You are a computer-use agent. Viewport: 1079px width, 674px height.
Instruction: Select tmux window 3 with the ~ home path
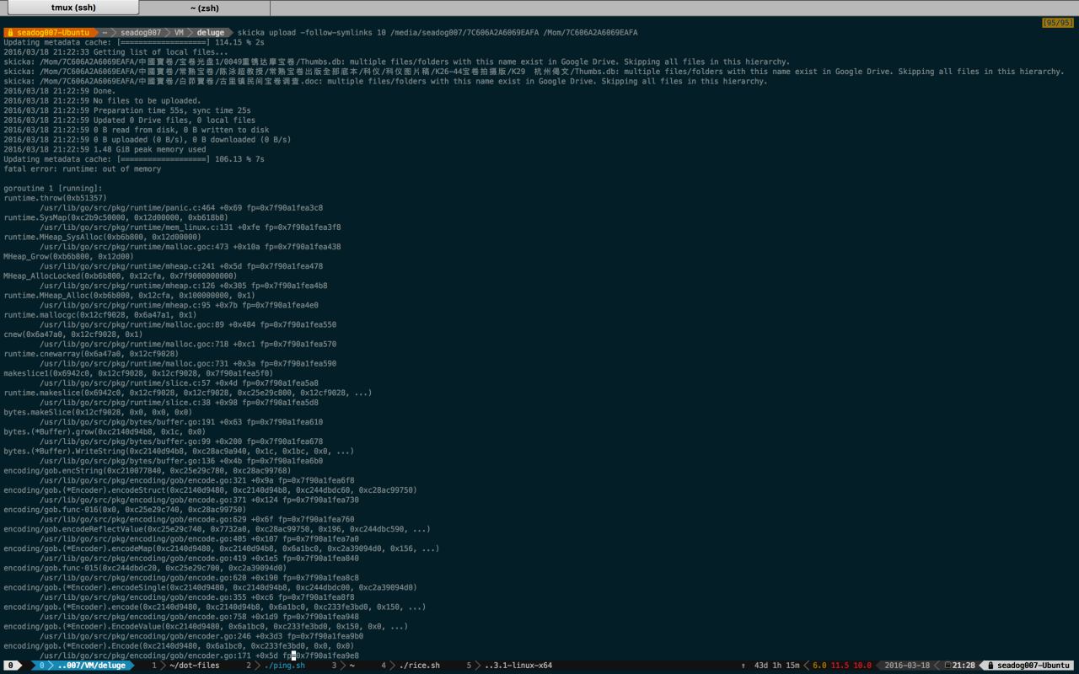pos(342,666)
